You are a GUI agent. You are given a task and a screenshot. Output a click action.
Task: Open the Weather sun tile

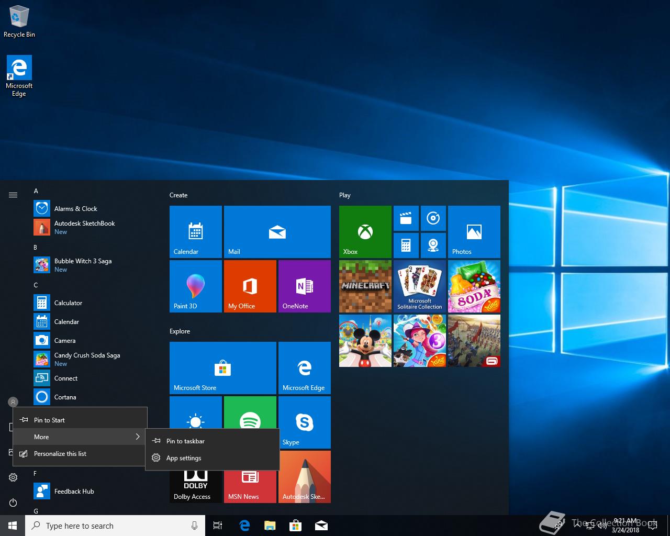[x=196, y=412]
